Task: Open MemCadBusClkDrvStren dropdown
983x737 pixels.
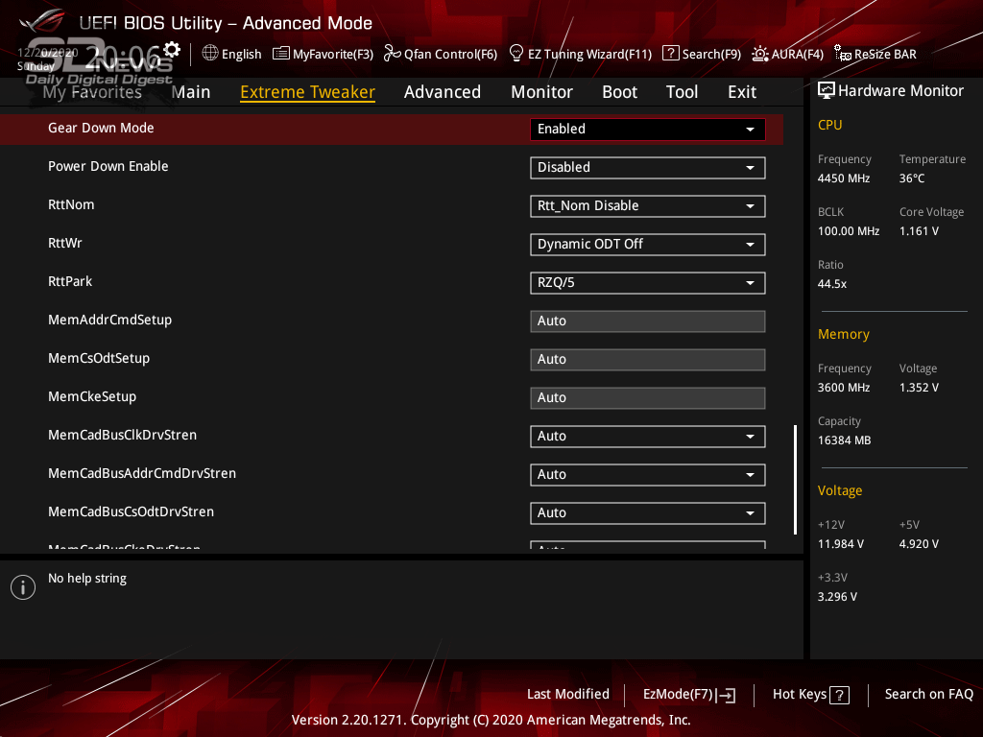Action: tap(648, 437)
